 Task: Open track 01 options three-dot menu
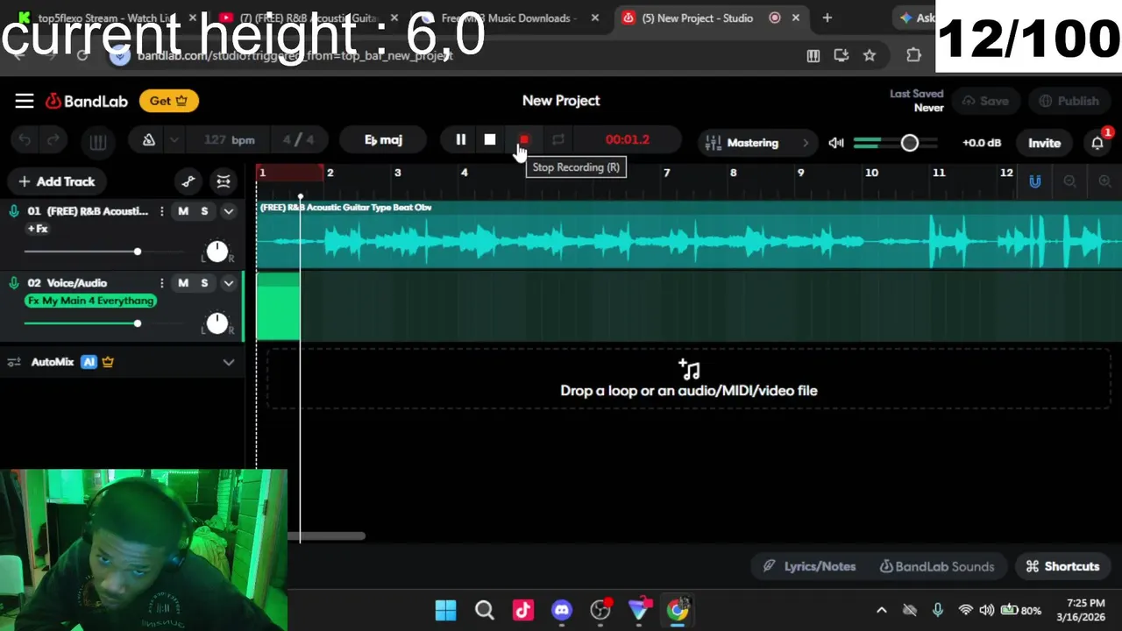click(161, 211)
